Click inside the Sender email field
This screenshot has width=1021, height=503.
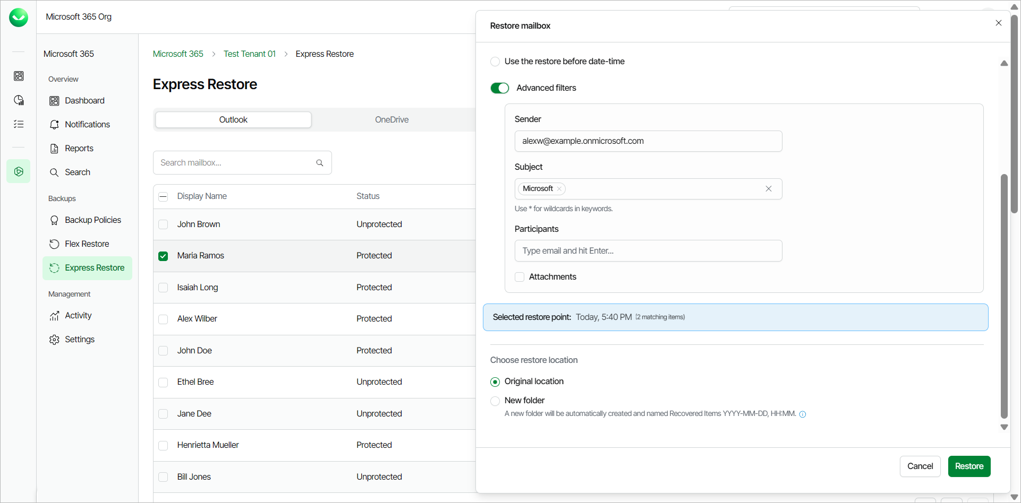click(648, 141)
